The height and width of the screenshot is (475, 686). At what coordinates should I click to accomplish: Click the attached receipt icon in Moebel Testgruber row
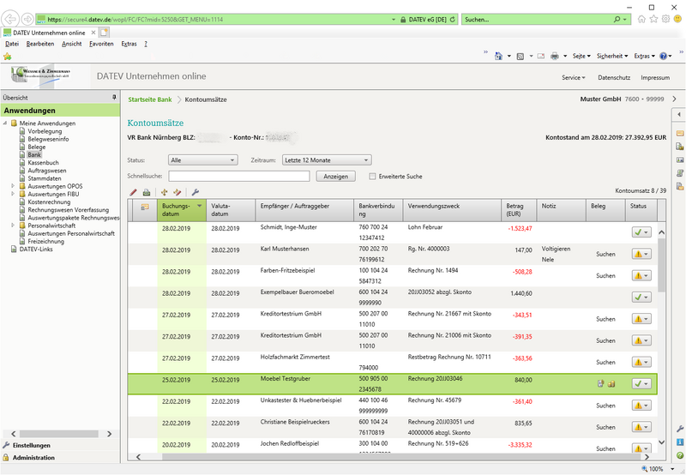click(x=601, y=383)
